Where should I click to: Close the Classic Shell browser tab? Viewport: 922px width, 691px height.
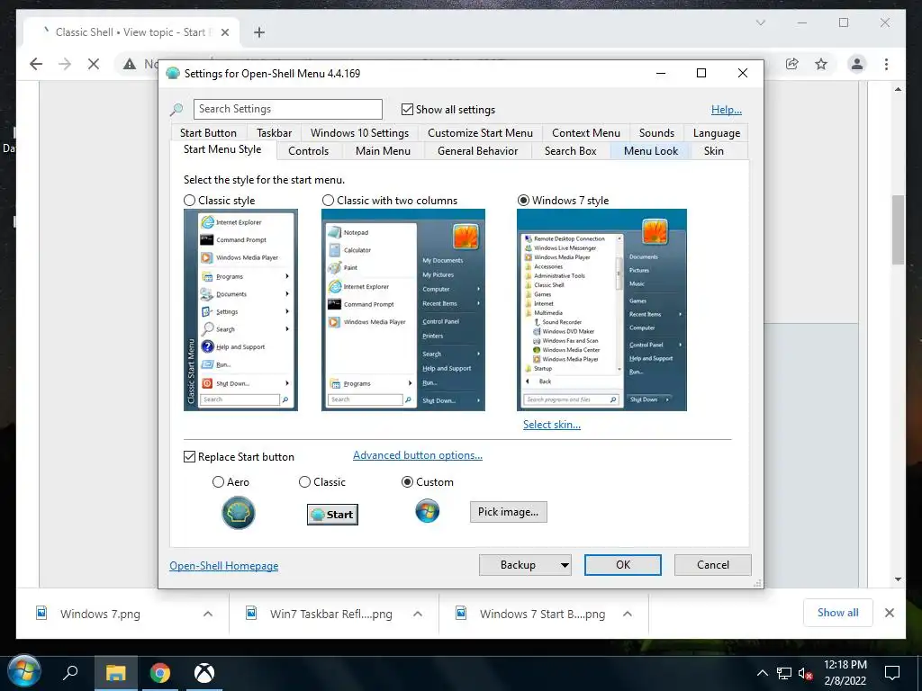click(224, 32)
